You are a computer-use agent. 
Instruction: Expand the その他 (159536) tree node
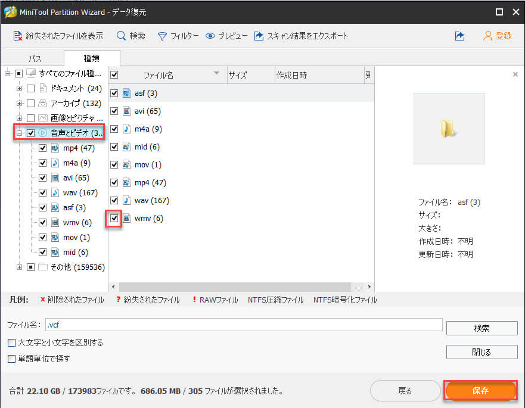(x=20, y=267)
